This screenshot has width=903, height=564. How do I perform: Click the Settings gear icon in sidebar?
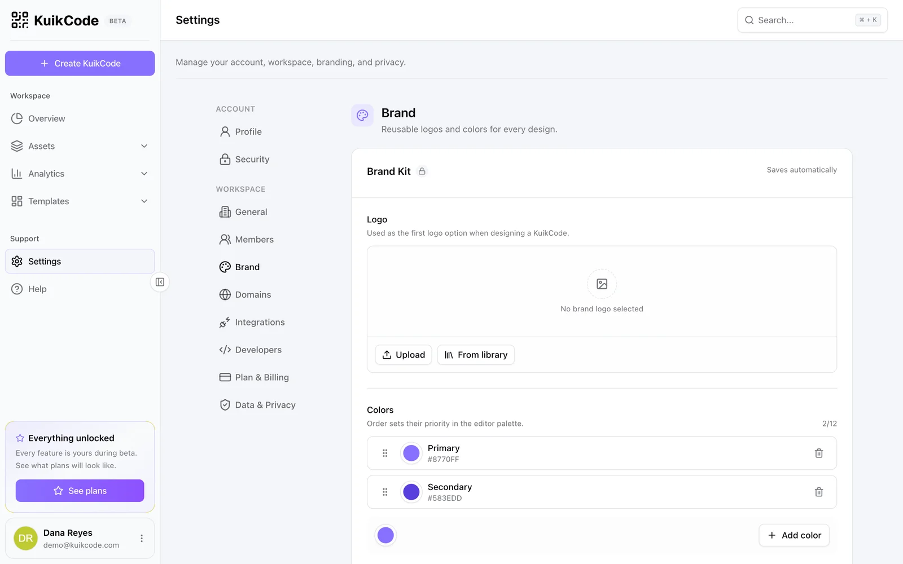tap(17, 261)
